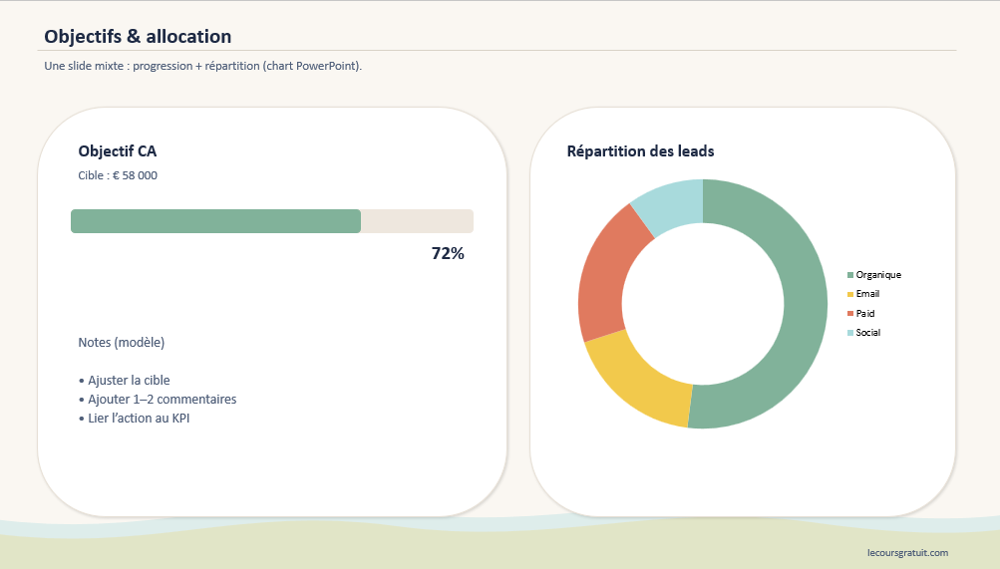Open the lecoursgratuit.com footer link
The width and height of the screenshot is (1000, 569).
click(907, 552)
